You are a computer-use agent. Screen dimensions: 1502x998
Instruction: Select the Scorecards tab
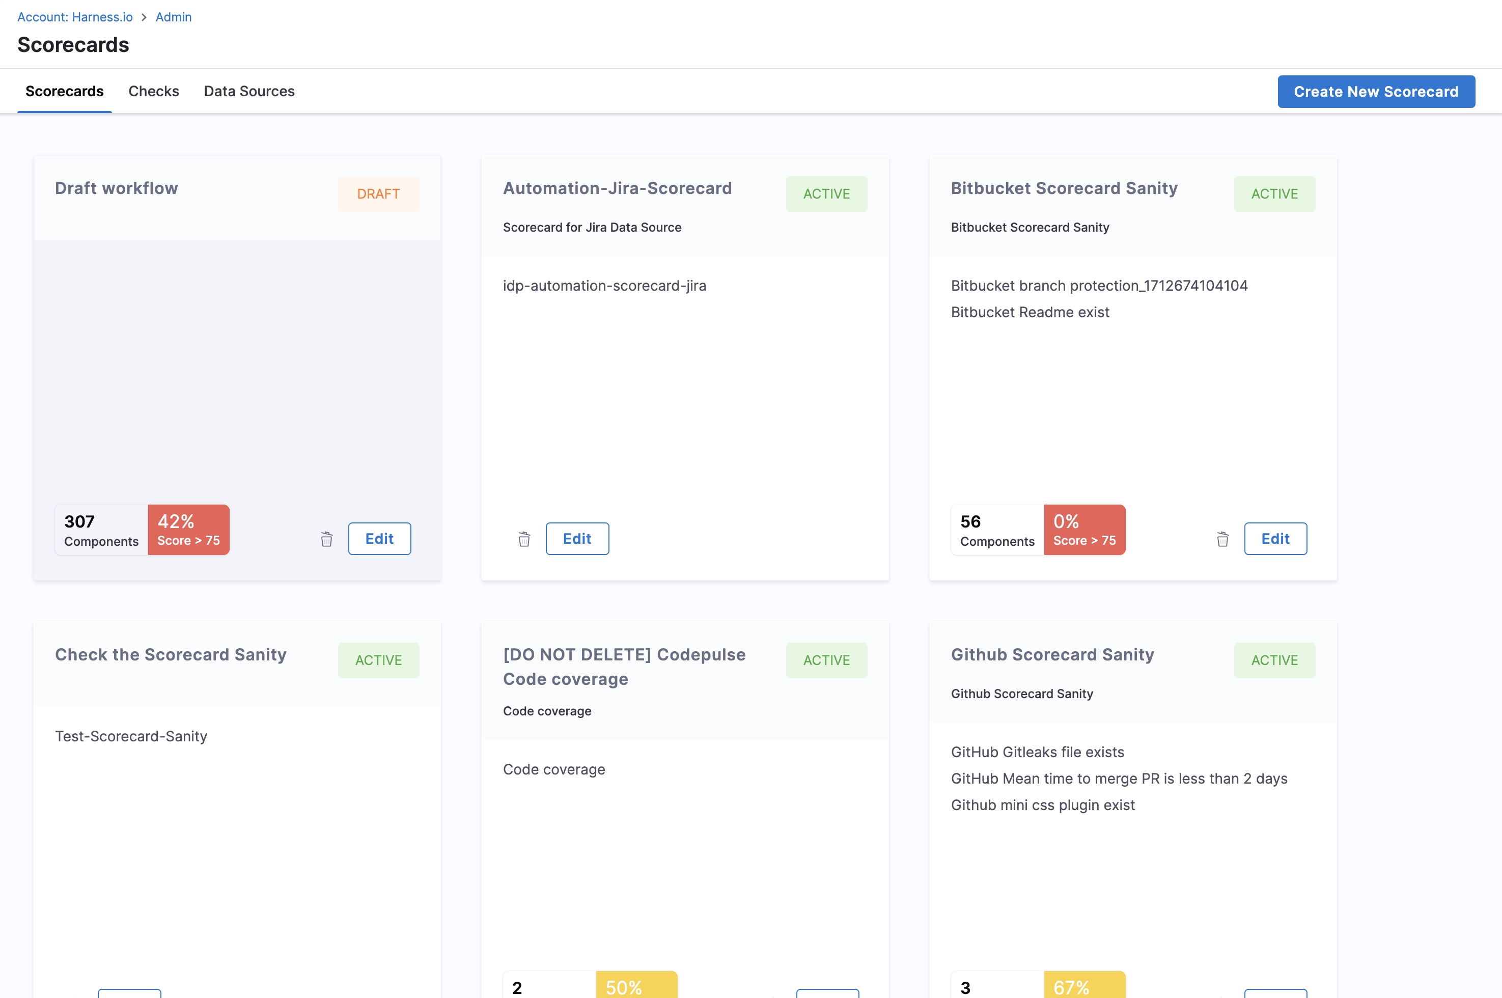64,91
